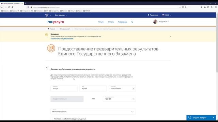Viewport: 218px width, 122px height.
Task: Click the site search magnifier icon
Action: 132,22
